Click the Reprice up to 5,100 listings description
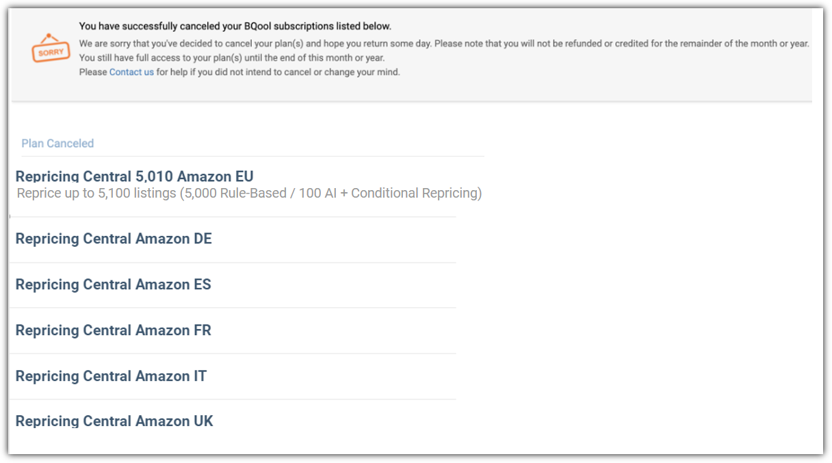 coord(249,194)
